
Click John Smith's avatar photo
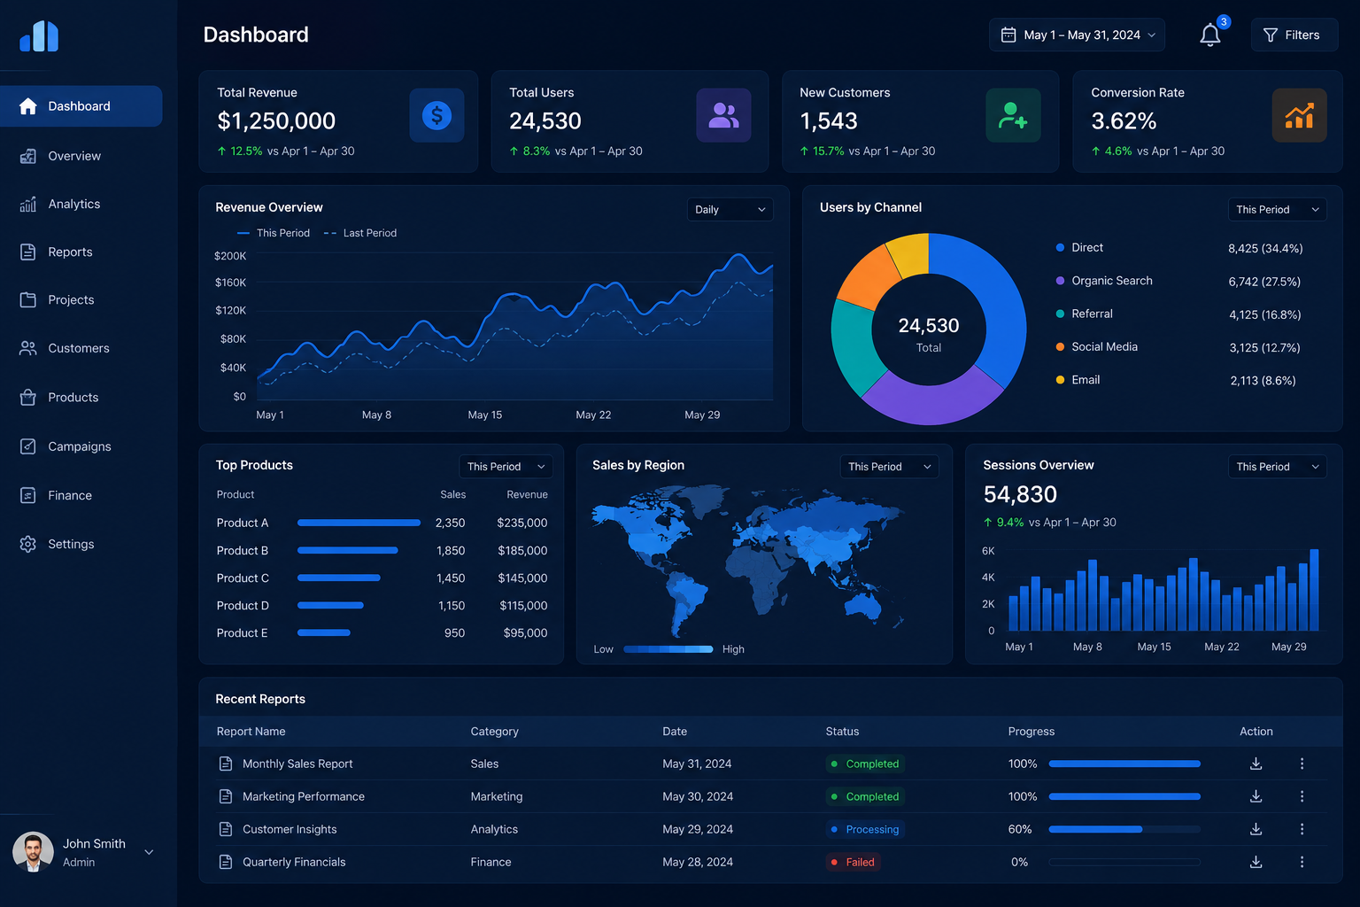(x=33, y=852)
